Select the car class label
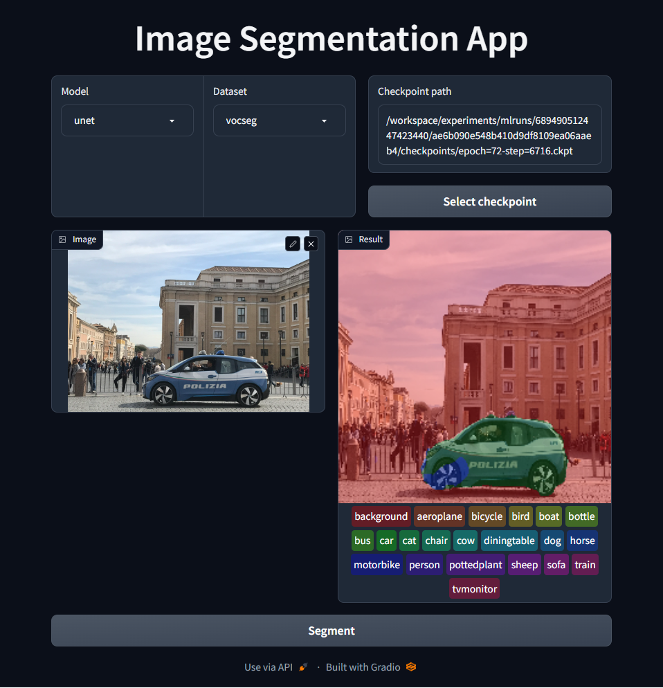Screen dimensions: 663x688 click(386, 541)
